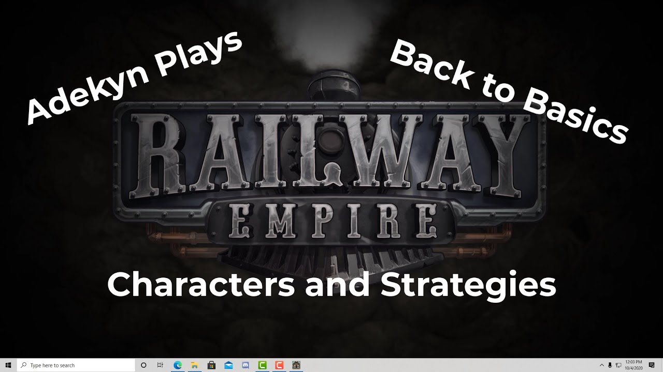Open File Explorer from the taskbar
This screenshot has height=372, width=663.
pos(195,365)
